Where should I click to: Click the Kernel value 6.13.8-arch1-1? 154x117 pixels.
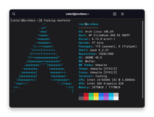coord(103,39)
